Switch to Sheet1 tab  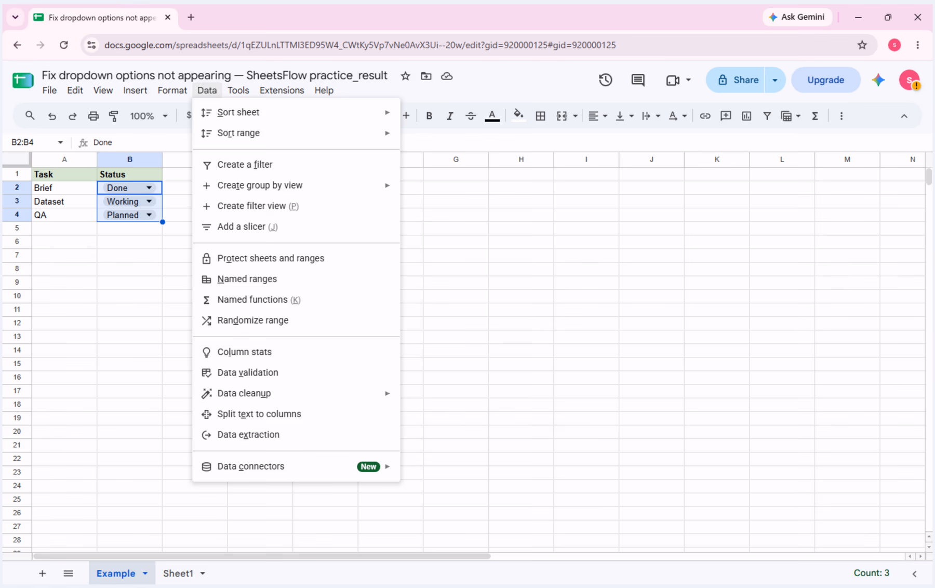[178, 573]
